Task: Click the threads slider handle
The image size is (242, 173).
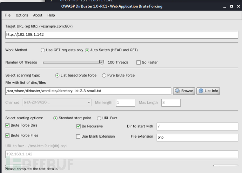Action: 101,62
